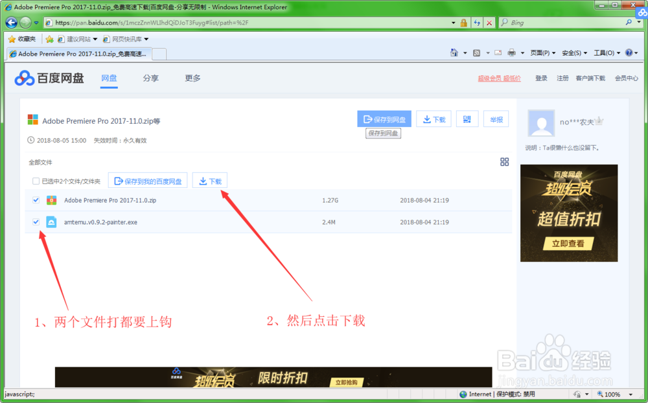Refresh page using the refresh icon
648x403 pixels.
pos(477,23)
